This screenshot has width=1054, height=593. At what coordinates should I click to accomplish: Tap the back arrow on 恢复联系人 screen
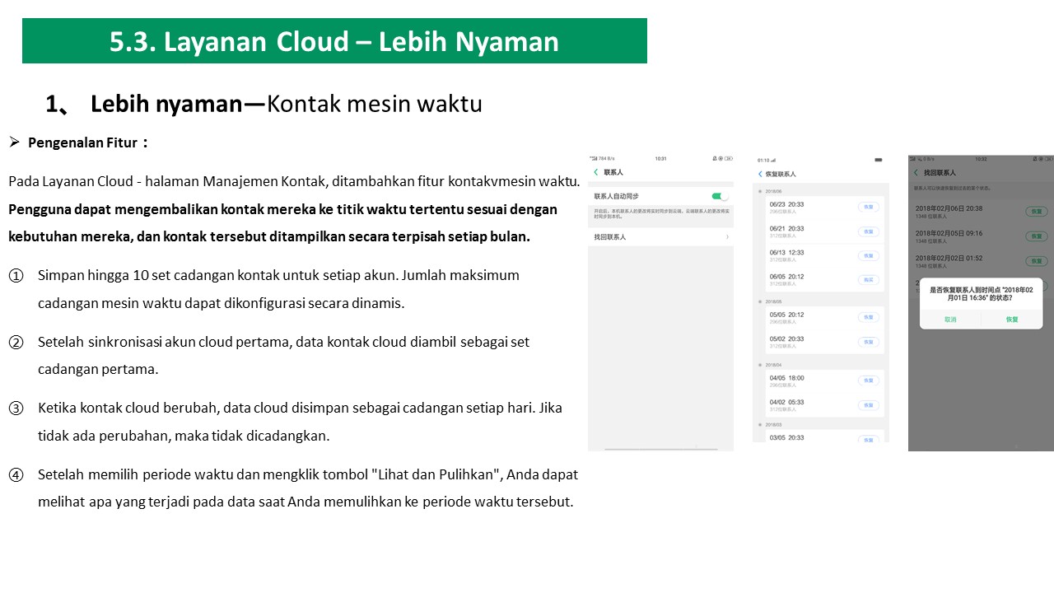click(x=759, y=174)
